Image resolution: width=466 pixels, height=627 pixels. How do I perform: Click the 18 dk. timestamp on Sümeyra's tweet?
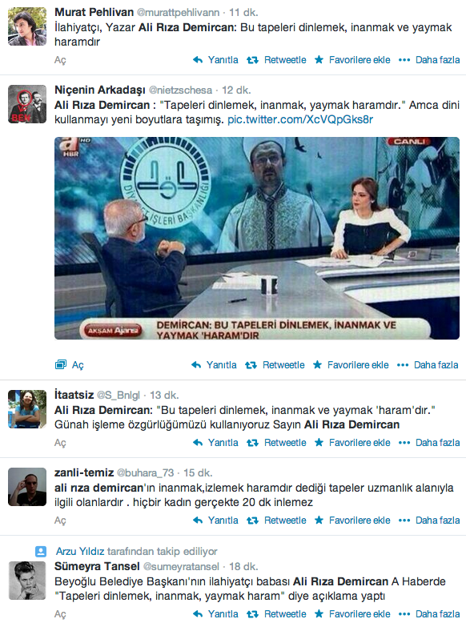point(243,567)
